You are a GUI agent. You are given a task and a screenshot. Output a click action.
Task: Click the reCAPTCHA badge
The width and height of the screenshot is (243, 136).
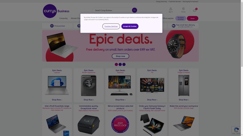236,130
